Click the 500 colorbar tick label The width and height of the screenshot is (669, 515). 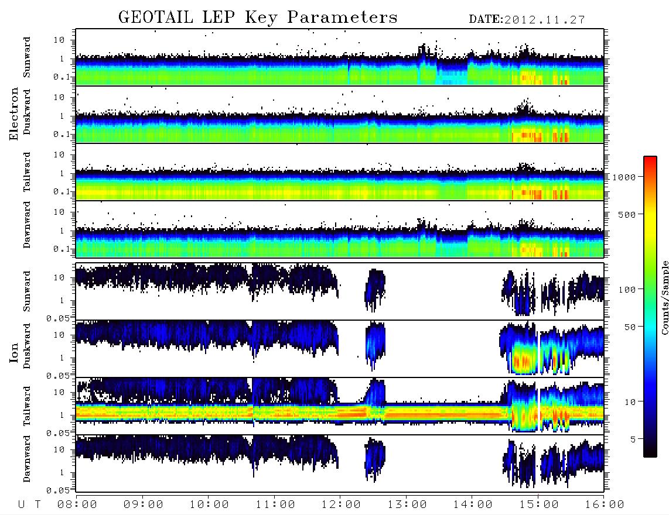tap(627, 214)
